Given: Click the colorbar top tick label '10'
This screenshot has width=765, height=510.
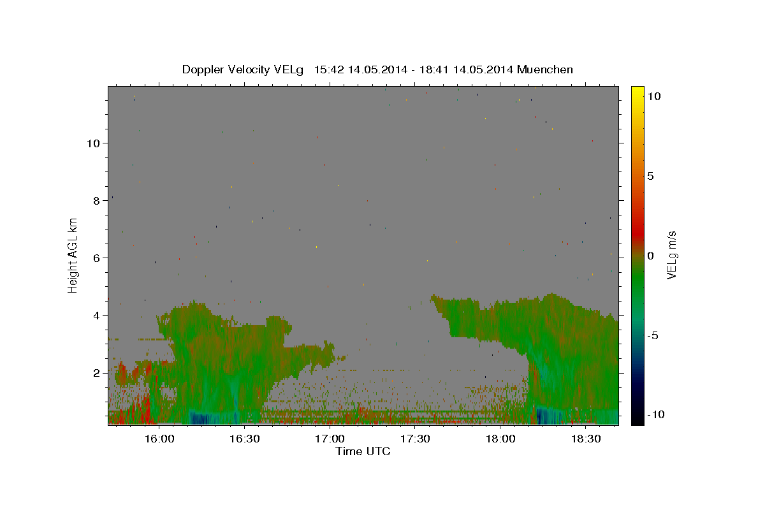Looking at the screenshot, I should coord(653,96).
